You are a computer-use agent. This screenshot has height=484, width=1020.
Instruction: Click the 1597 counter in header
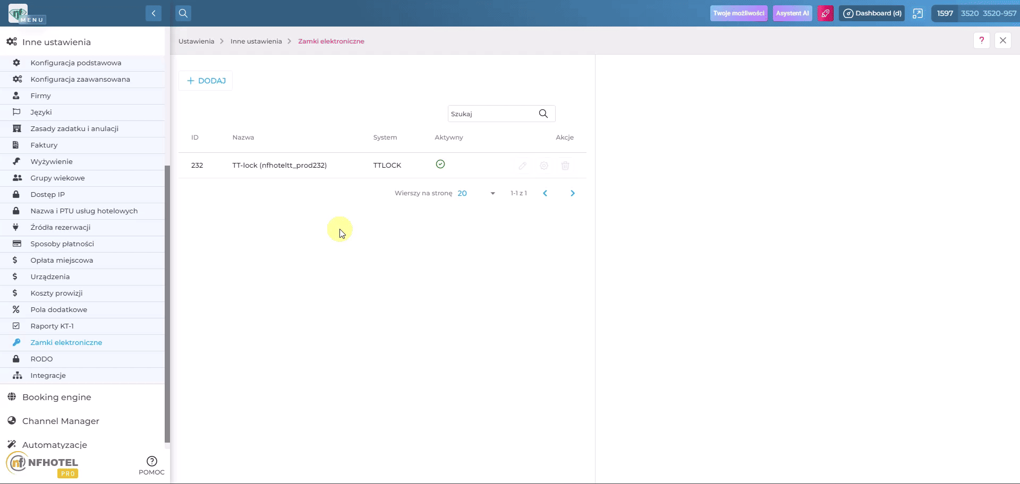pos(945,13)
